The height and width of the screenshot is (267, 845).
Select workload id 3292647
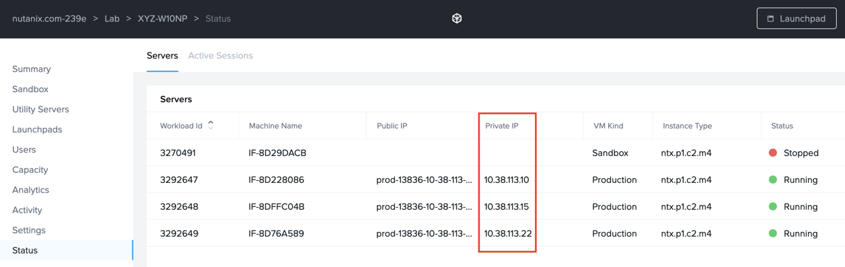click(179, 180)
